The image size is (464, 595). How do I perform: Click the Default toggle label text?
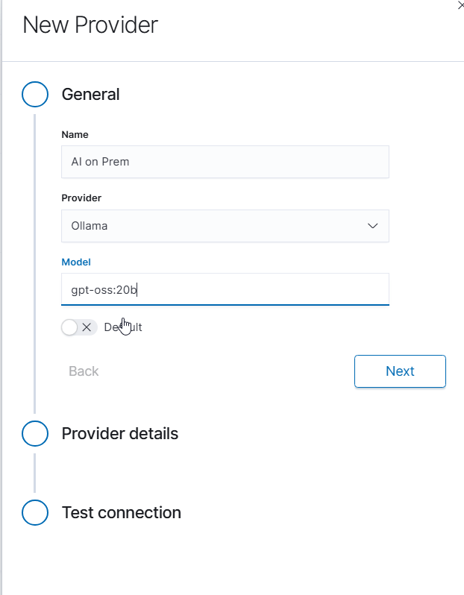point(123,327)
